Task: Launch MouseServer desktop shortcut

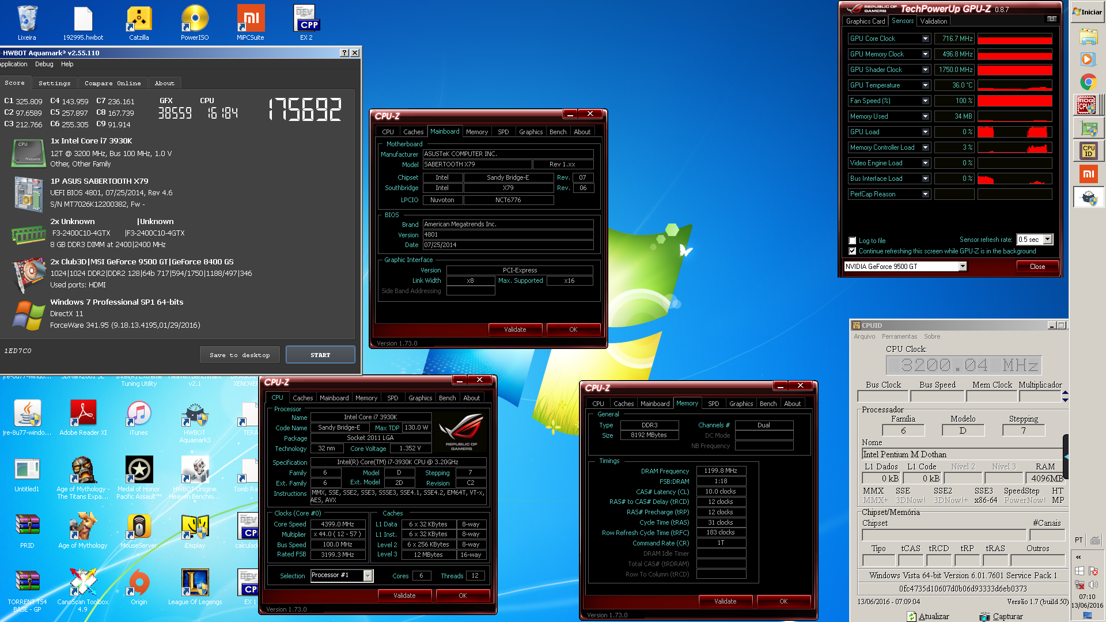Action: [x=139, y=530]
